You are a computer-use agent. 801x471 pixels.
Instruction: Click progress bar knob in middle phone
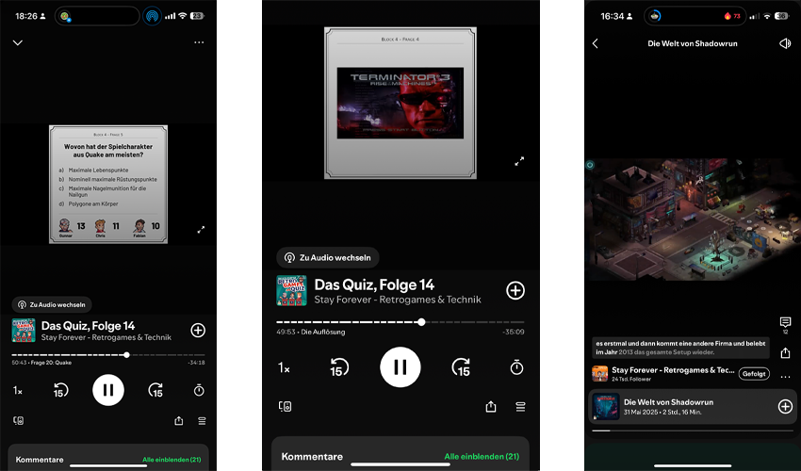(x=421, y=322)
